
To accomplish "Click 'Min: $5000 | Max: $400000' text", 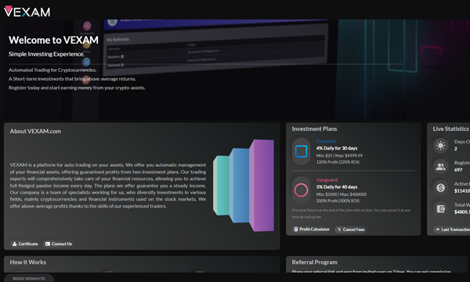I will pyautogui.click(x=342, y=194).
